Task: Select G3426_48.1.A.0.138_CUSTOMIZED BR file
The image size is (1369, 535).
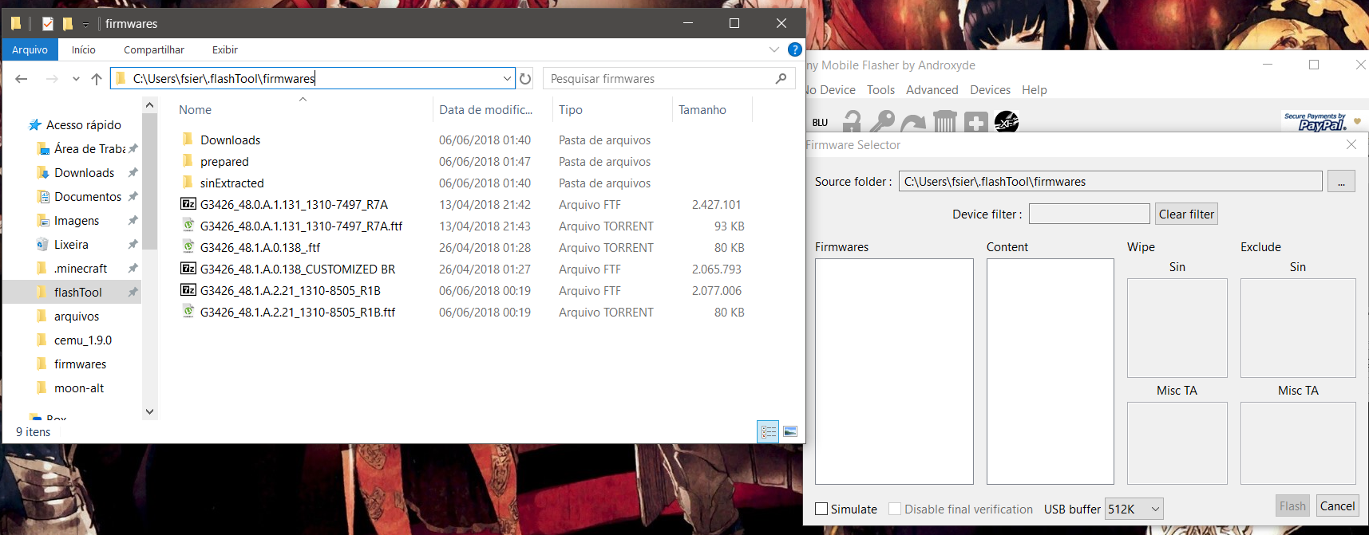Action: pyautogui.click(x=298, y=269)
